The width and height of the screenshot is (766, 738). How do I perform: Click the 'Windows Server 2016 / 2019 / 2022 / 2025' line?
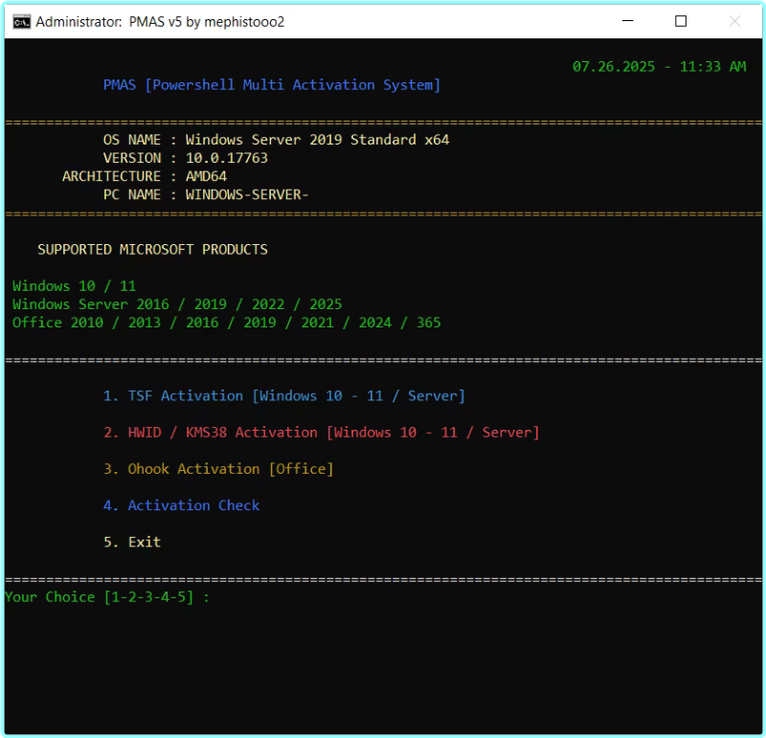[177, 304]
